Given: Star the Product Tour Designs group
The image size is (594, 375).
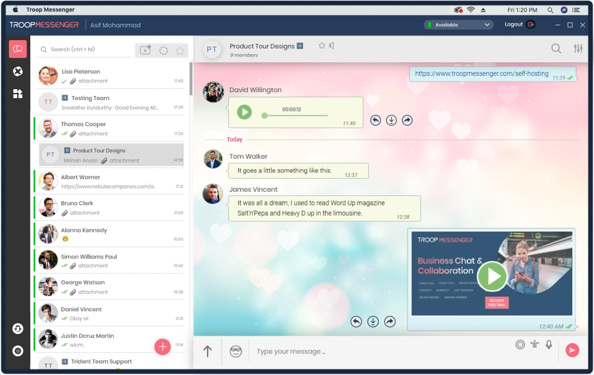Looking at the screenshot, I should tap(322, 45).
